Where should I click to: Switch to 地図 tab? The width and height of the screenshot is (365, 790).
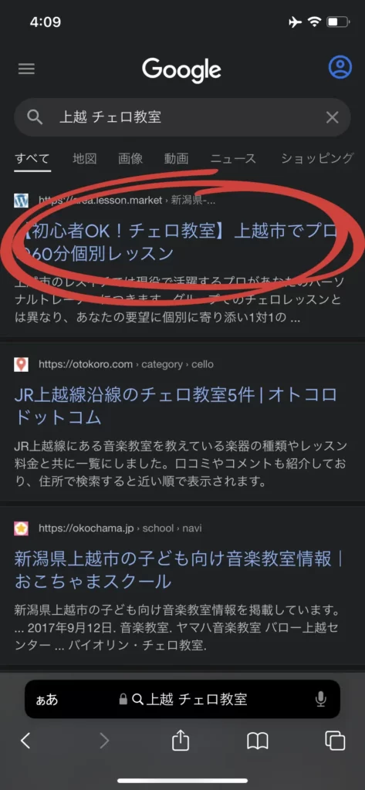pyautogui.click(x=84, y=158)
